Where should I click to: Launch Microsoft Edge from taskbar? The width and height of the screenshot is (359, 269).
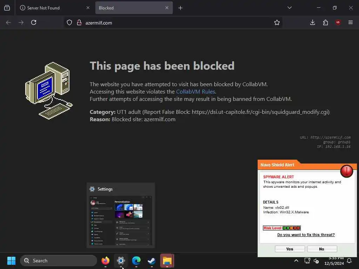point(136,260)
